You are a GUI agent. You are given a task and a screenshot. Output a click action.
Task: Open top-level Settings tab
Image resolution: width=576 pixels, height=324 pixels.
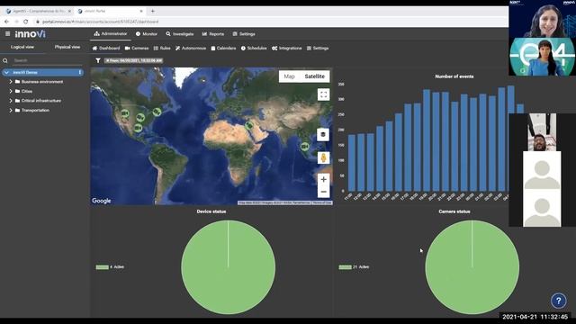coord(244,34)
